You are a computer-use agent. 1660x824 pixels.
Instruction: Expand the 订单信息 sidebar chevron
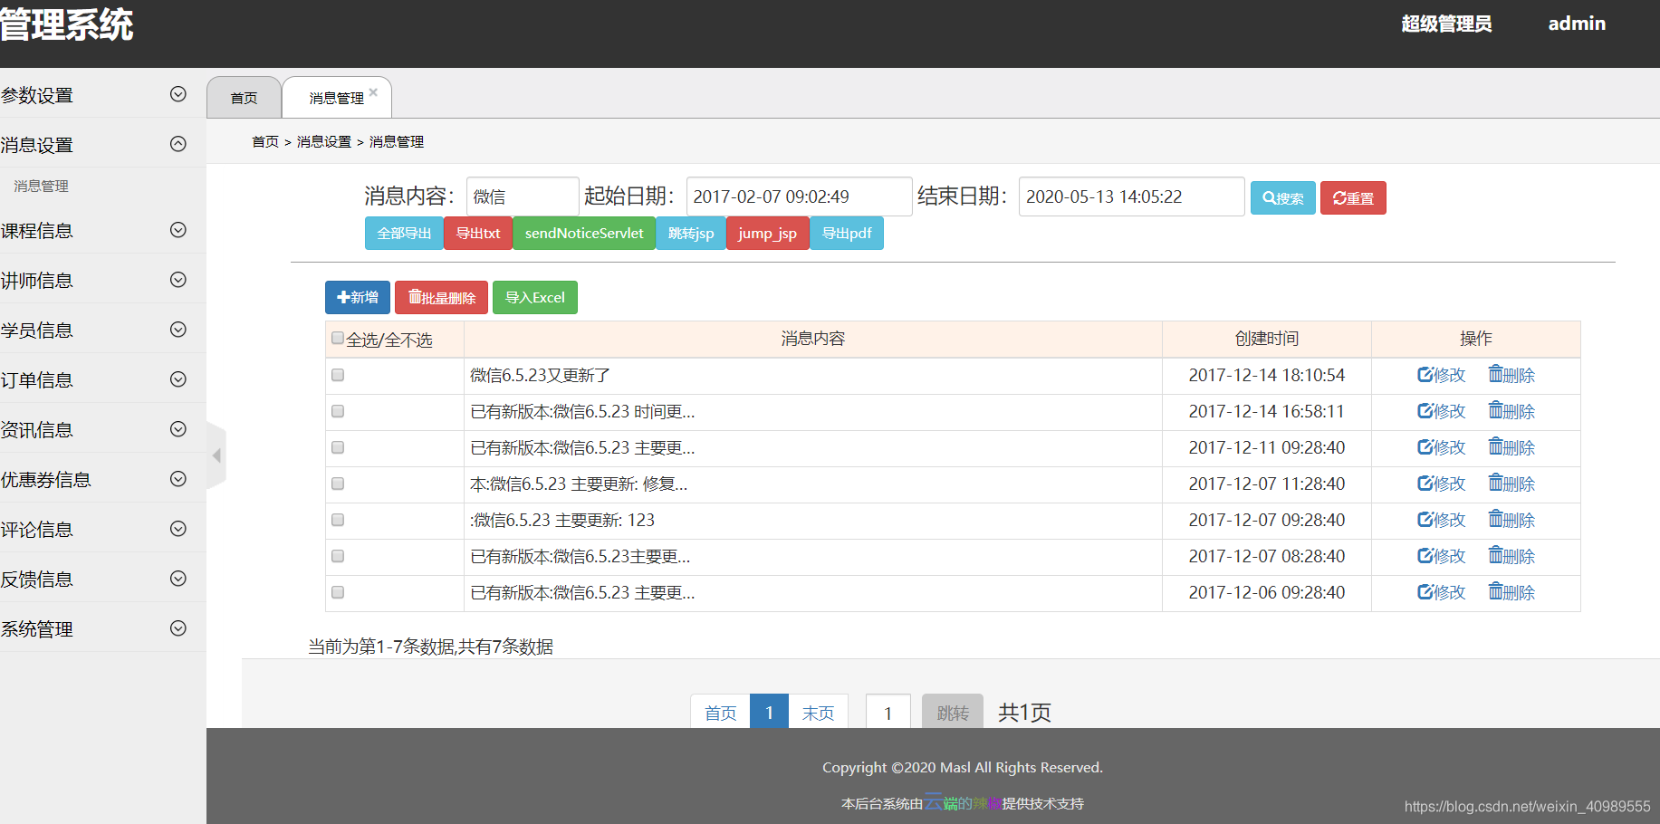coord(178,379)
